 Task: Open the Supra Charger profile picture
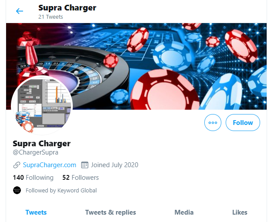pyautogui.click(x=42, y=105)
